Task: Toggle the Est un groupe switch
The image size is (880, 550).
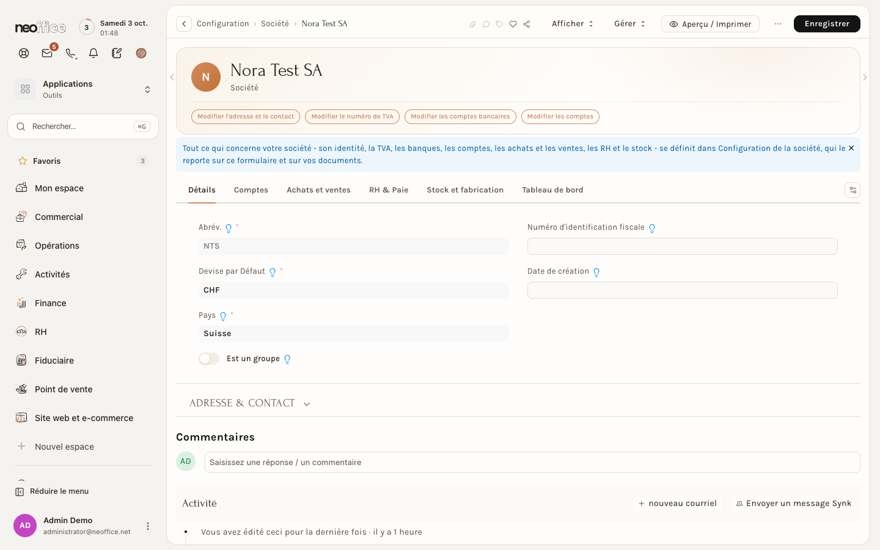Action: pos(209,359)
